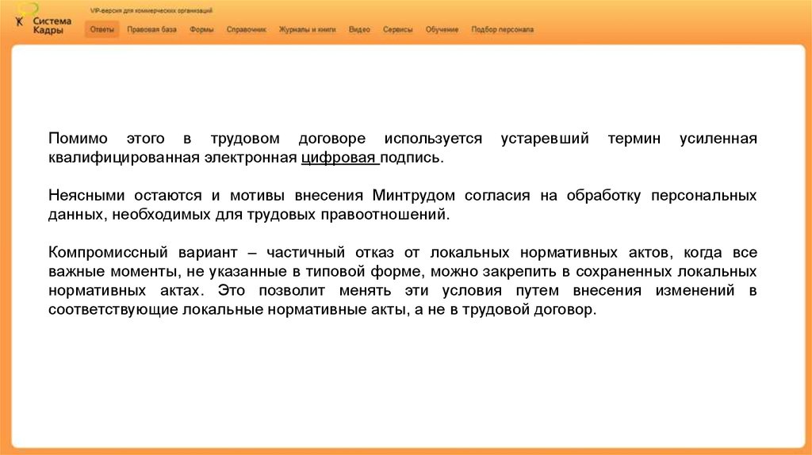
Task: Click the underlined word цифровая
Action: [x=339, y=158]
